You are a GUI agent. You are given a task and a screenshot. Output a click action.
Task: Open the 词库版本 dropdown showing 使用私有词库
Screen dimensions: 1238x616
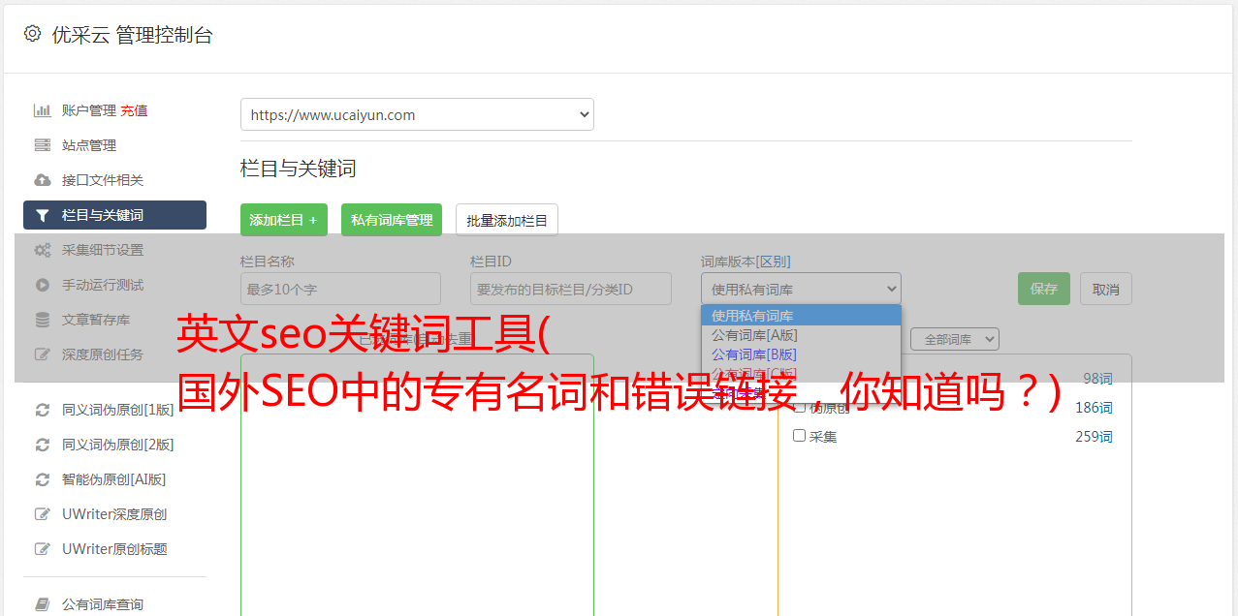click(801, 289)
